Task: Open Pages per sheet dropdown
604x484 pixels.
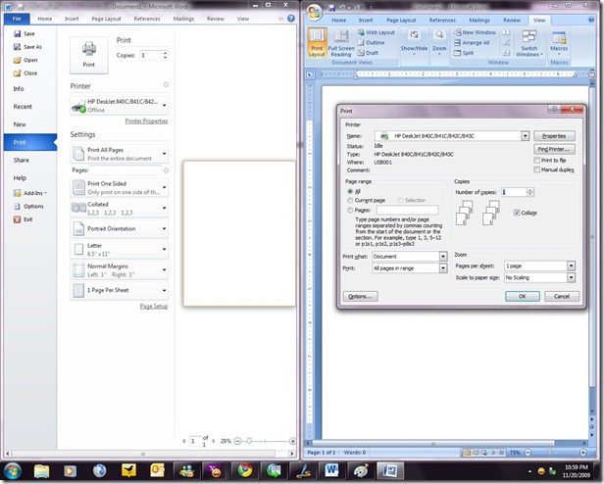Action: click(571, 266)
